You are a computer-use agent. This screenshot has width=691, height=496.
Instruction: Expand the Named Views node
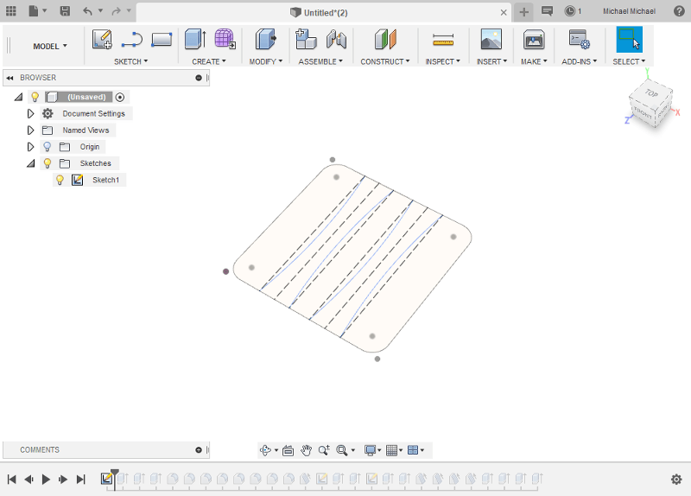click(30, 130)
